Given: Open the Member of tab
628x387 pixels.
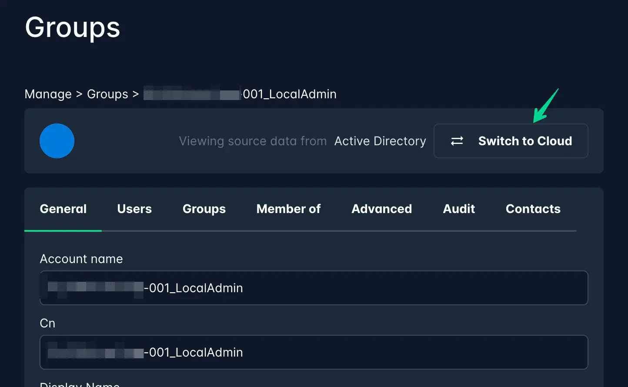Looking at the screenshot, I should coord(288,209).
